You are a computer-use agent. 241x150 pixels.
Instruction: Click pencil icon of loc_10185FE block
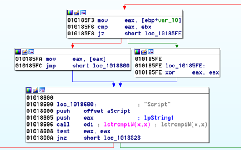point(144,52)
